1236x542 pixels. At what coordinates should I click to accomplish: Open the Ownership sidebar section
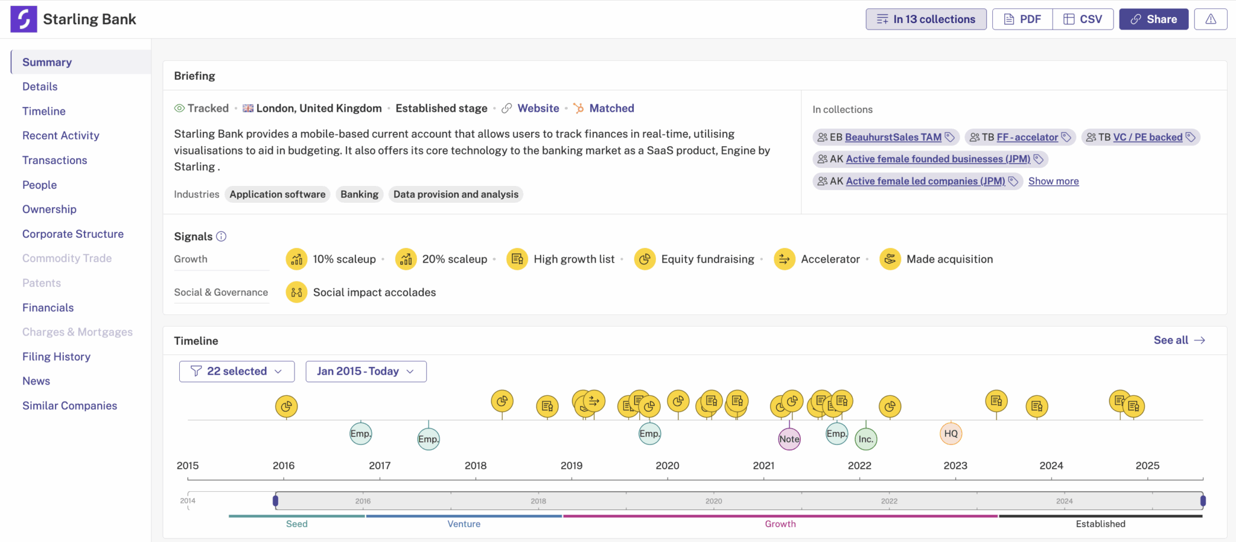click(49, 209)
